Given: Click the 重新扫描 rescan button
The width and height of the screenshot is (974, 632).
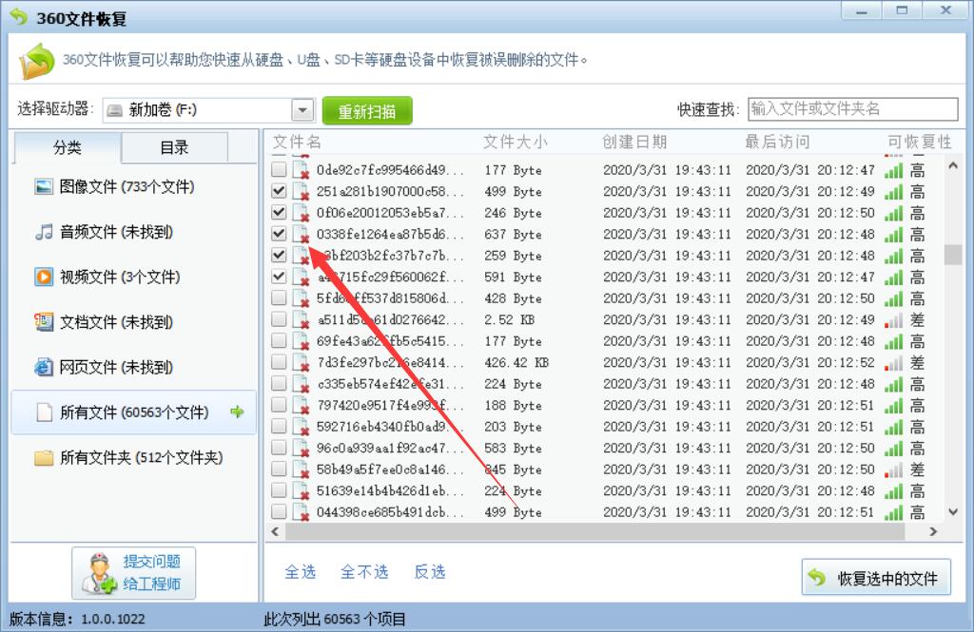Looking at the screenshot, I should 367,111.
